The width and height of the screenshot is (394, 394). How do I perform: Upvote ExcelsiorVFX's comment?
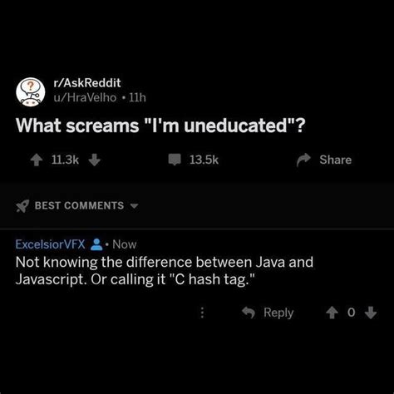click(332, 313)
